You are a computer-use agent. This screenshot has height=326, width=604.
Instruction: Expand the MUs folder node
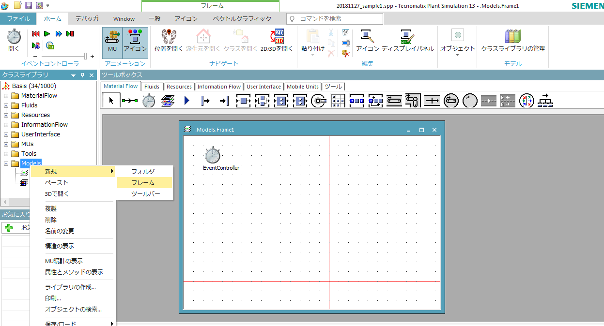coord(6,144)
